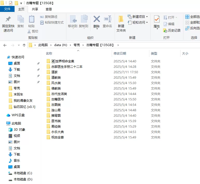The image size is (200, 184).
Task: Open the recent locations dropdown
Action: point(19,45)
